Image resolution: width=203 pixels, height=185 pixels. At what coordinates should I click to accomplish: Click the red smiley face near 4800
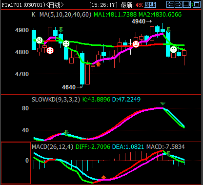click(x=50, y=50)
